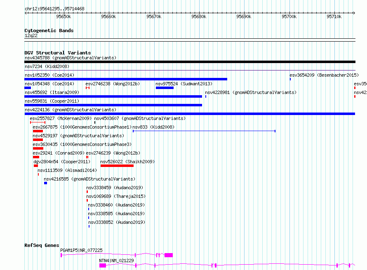This screenshot has width=367, height=270.
Task: Click the red esv2557827 bracket glyph
Action: click(38, 122)
